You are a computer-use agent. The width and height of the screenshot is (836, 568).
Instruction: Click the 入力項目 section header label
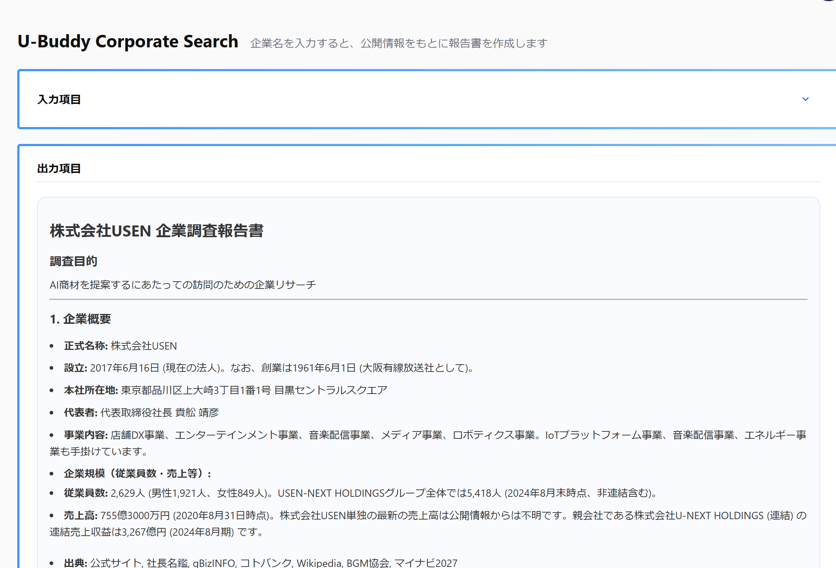click(x=59, y=100)
